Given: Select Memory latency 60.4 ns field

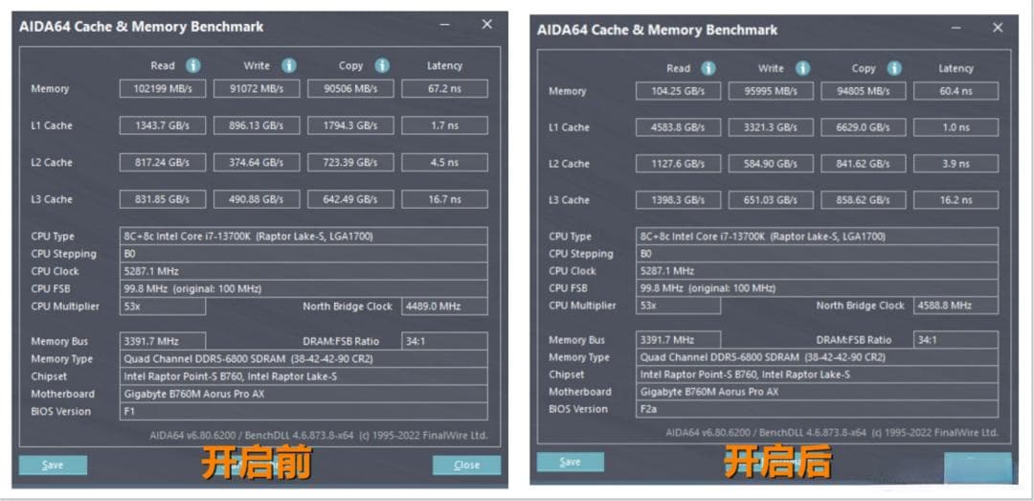Looking at the screenshot, I should [955, 91].
